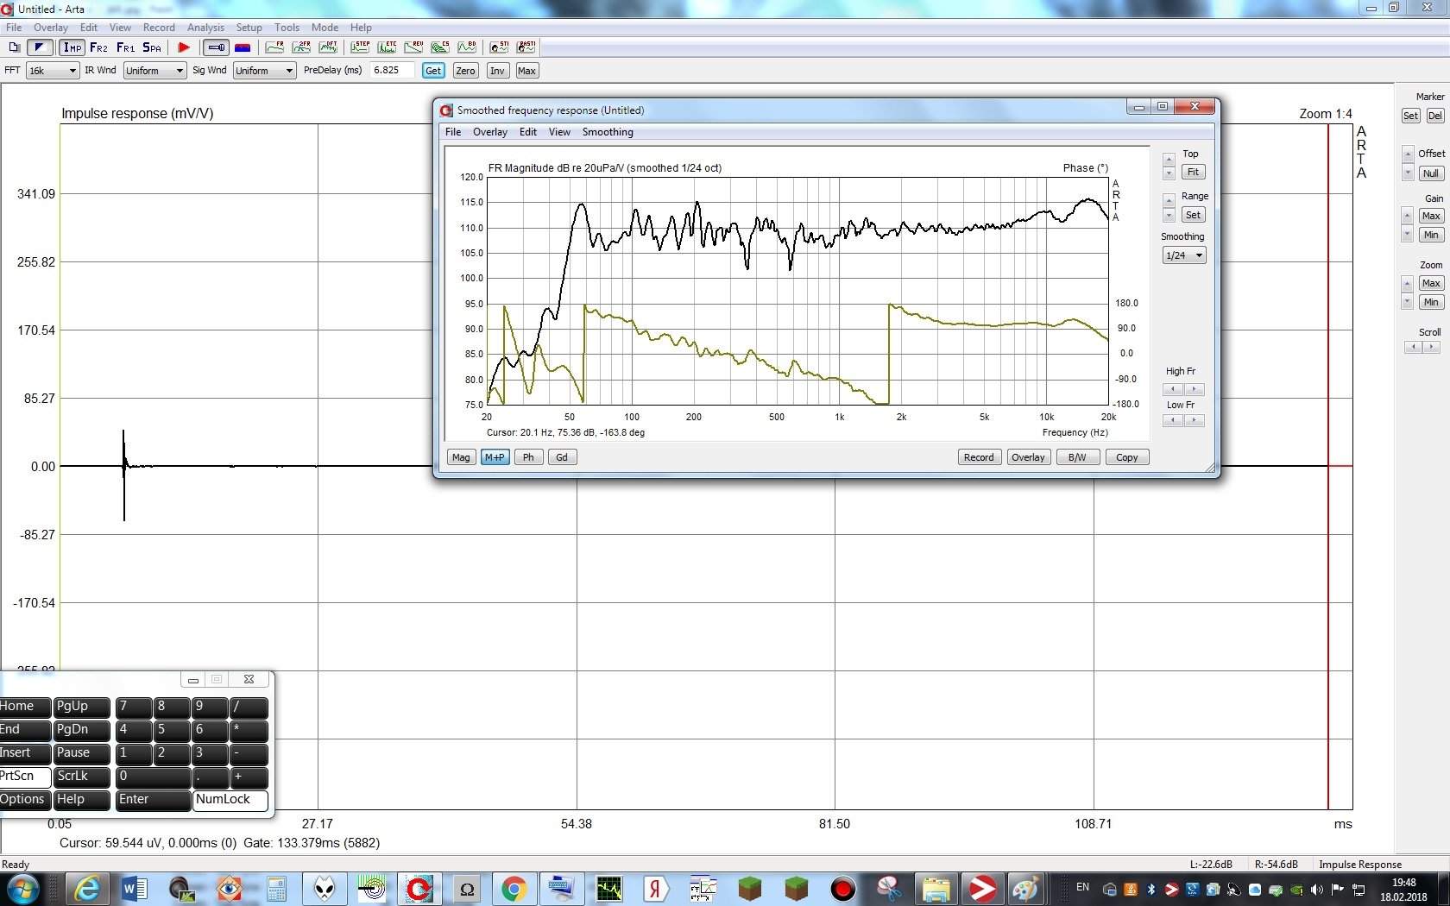This screenshot has width=1450, height=906.
Task: Click the Range up stepper arrow
Action: (x=1169, y=201)
